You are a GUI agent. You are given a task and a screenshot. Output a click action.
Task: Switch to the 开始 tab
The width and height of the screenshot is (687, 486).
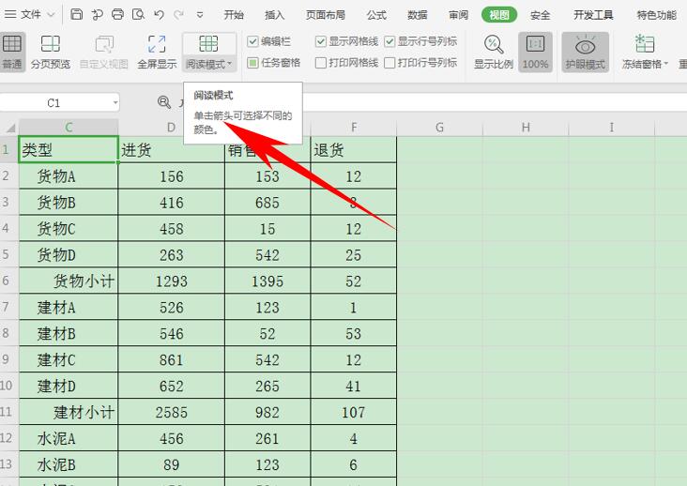(x=234, y=15)
